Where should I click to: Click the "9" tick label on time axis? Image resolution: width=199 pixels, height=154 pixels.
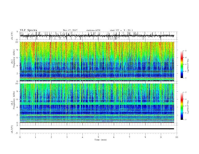click(x=161, y=137)
